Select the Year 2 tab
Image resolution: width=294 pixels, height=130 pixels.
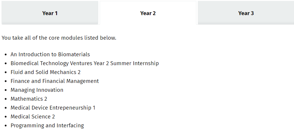click(x=148, y=13)
